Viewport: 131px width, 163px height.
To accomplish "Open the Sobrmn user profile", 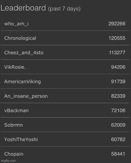I will (13, 125).
